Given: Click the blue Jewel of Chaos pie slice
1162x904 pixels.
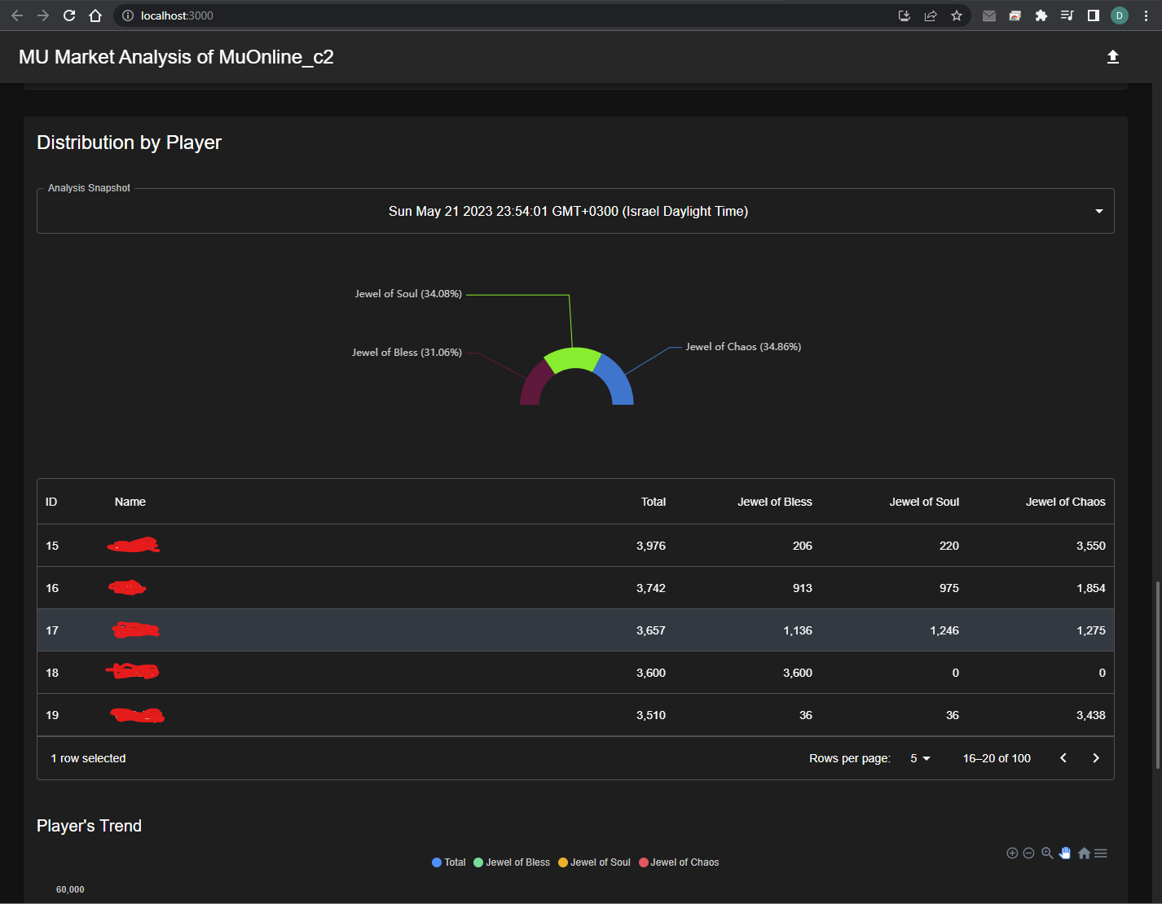Looking at the screenshot, I should [617, 380].
